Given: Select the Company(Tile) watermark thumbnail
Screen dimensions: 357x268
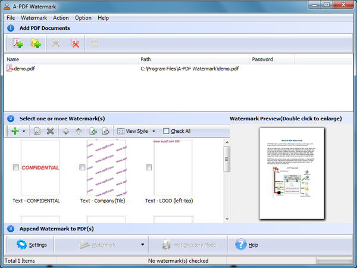Looking at the screenshot, I should (x=107, y=167).
